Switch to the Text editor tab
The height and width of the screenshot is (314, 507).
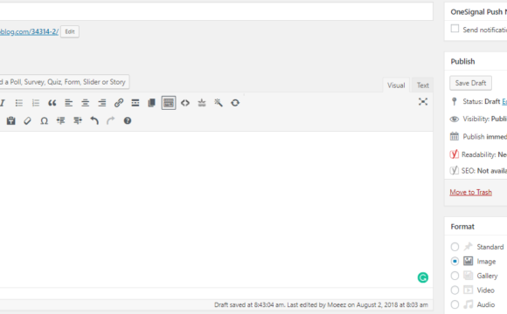[422, 85]
